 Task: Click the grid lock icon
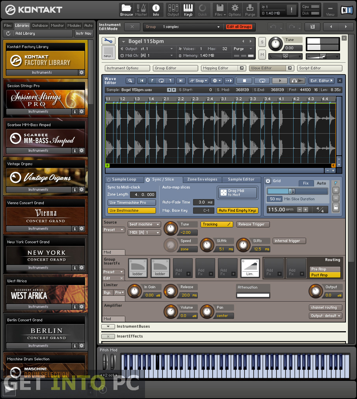click(336, 207)
